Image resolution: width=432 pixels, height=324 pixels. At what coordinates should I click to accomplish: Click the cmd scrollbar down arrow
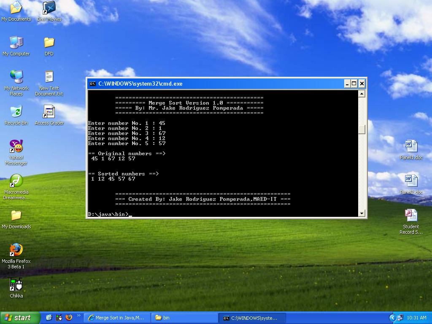coord(362,213)
